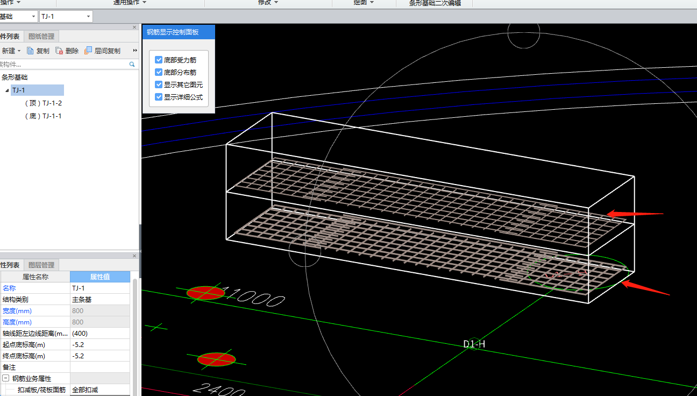Uncheck 显示详细公式 checkbox

point(159,97)
